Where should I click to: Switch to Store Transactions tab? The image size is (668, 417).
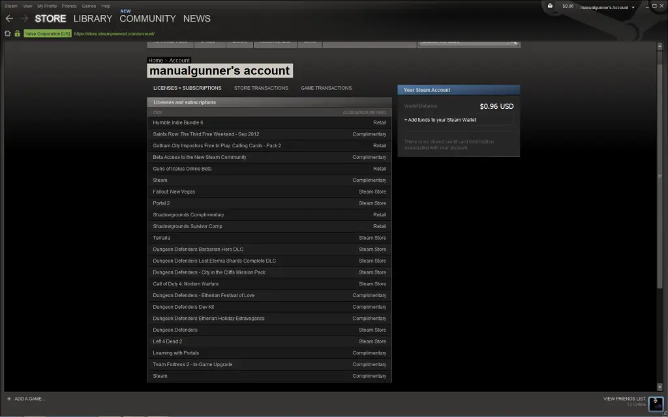point(261,88)
